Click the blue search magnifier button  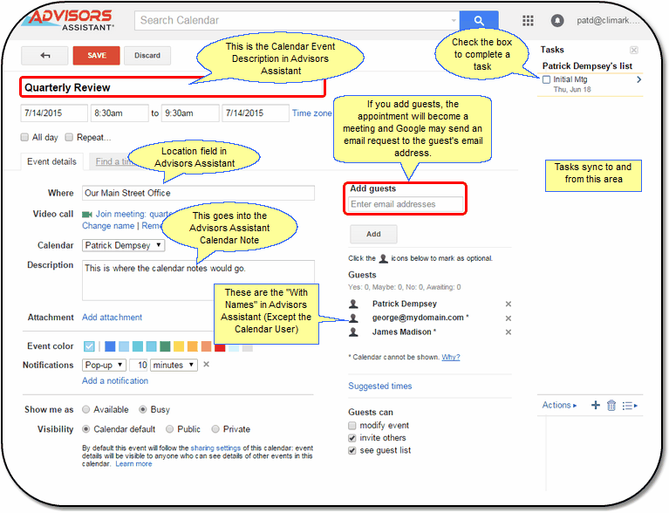[x=479, y=20]
